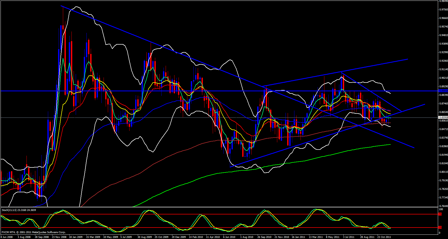The image size is (448, 239).
Task: Click the 0.9481 price axis label
Action: click(x=443, y=35)
